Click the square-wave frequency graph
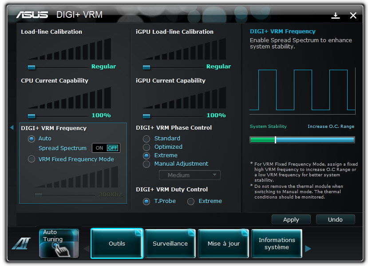368x266 pixels. point(302,91)
